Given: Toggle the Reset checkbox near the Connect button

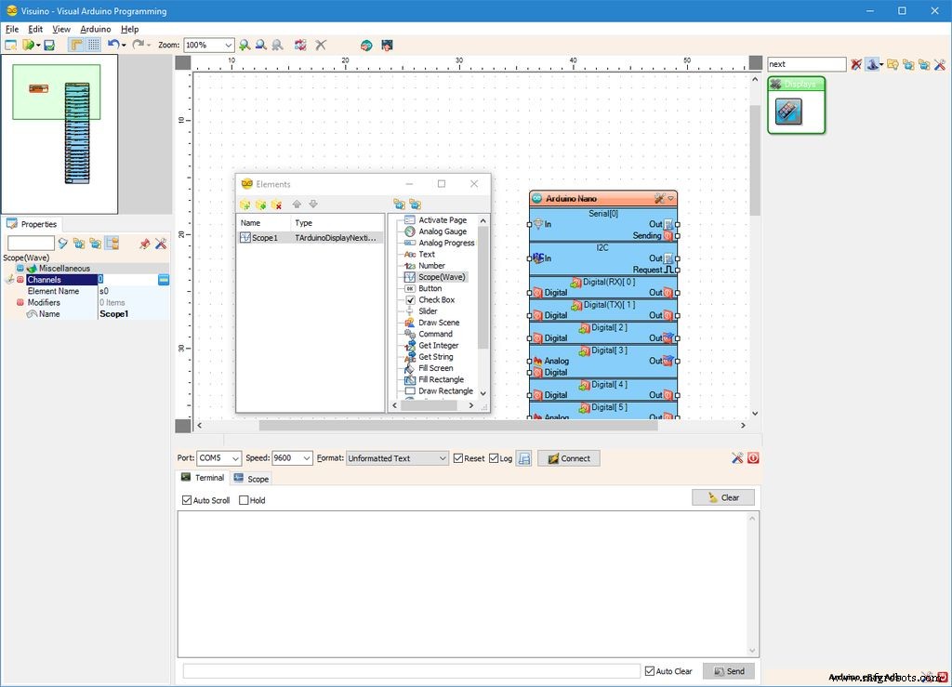Looking at the screenshot, I should [456, 457].
